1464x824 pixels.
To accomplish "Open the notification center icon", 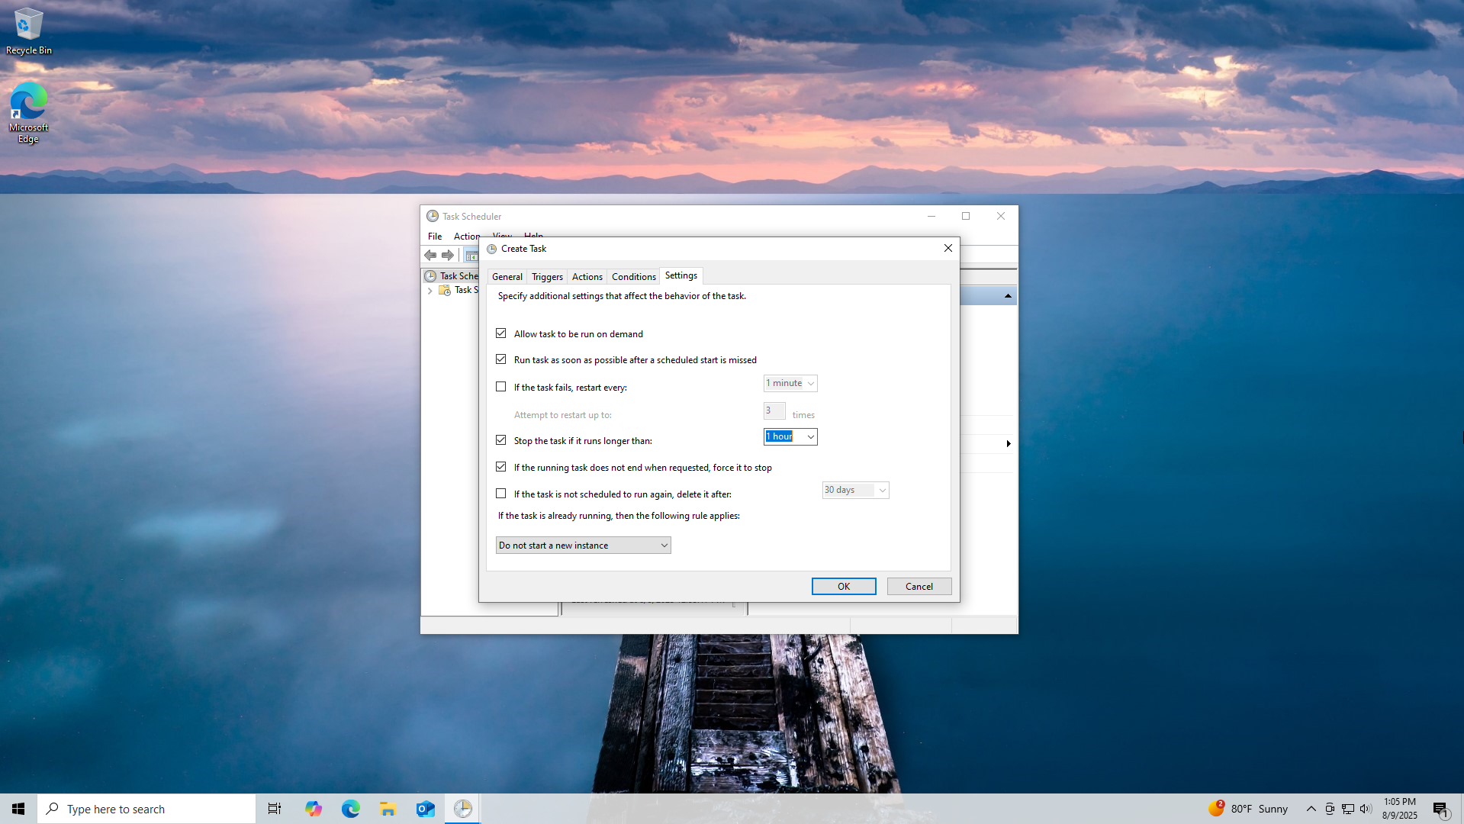I will tap(1440, 809).
